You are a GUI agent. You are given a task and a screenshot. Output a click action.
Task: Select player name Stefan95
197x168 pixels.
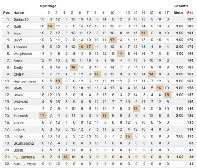(21, 19)
